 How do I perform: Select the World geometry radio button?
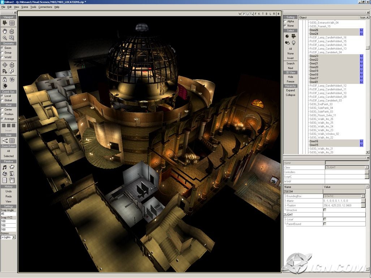(x=2, y=57)
